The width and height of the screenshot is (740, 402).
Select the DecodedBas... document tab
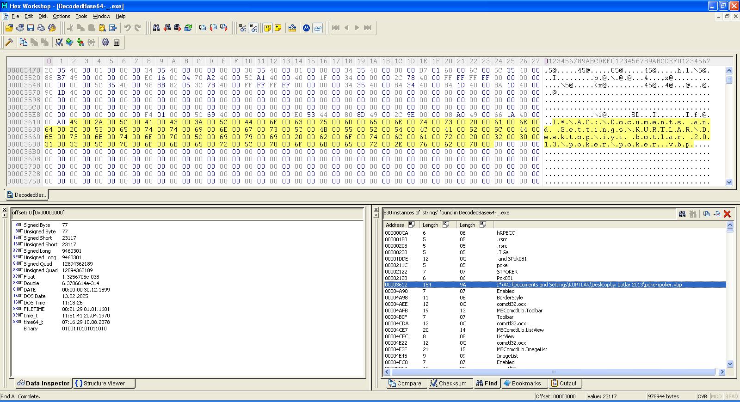27,195
